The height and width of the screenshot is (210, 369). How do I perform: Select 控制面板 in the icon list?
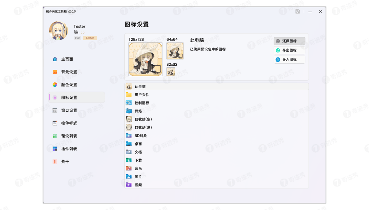coord(217,103)
